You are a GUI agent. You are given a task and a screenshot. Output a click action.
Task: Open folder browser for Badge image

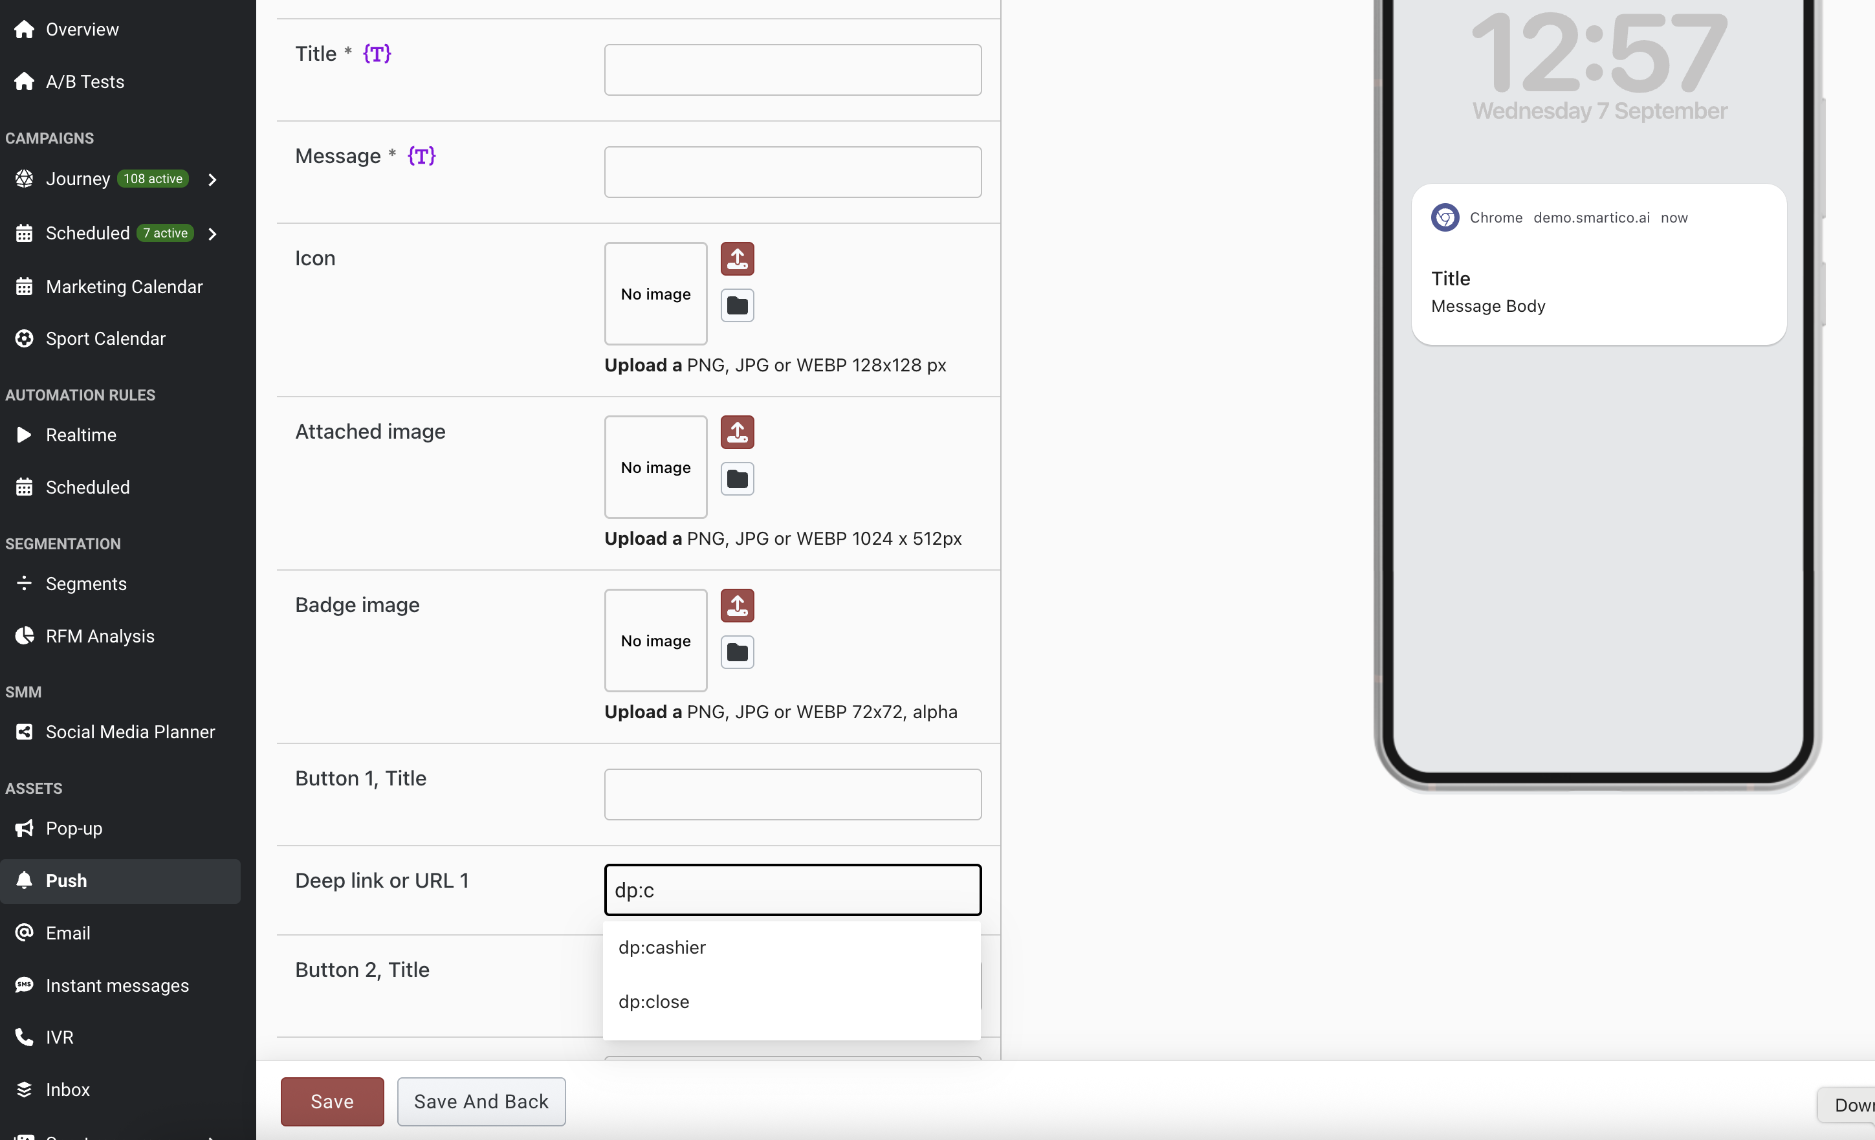pos(736,652)
